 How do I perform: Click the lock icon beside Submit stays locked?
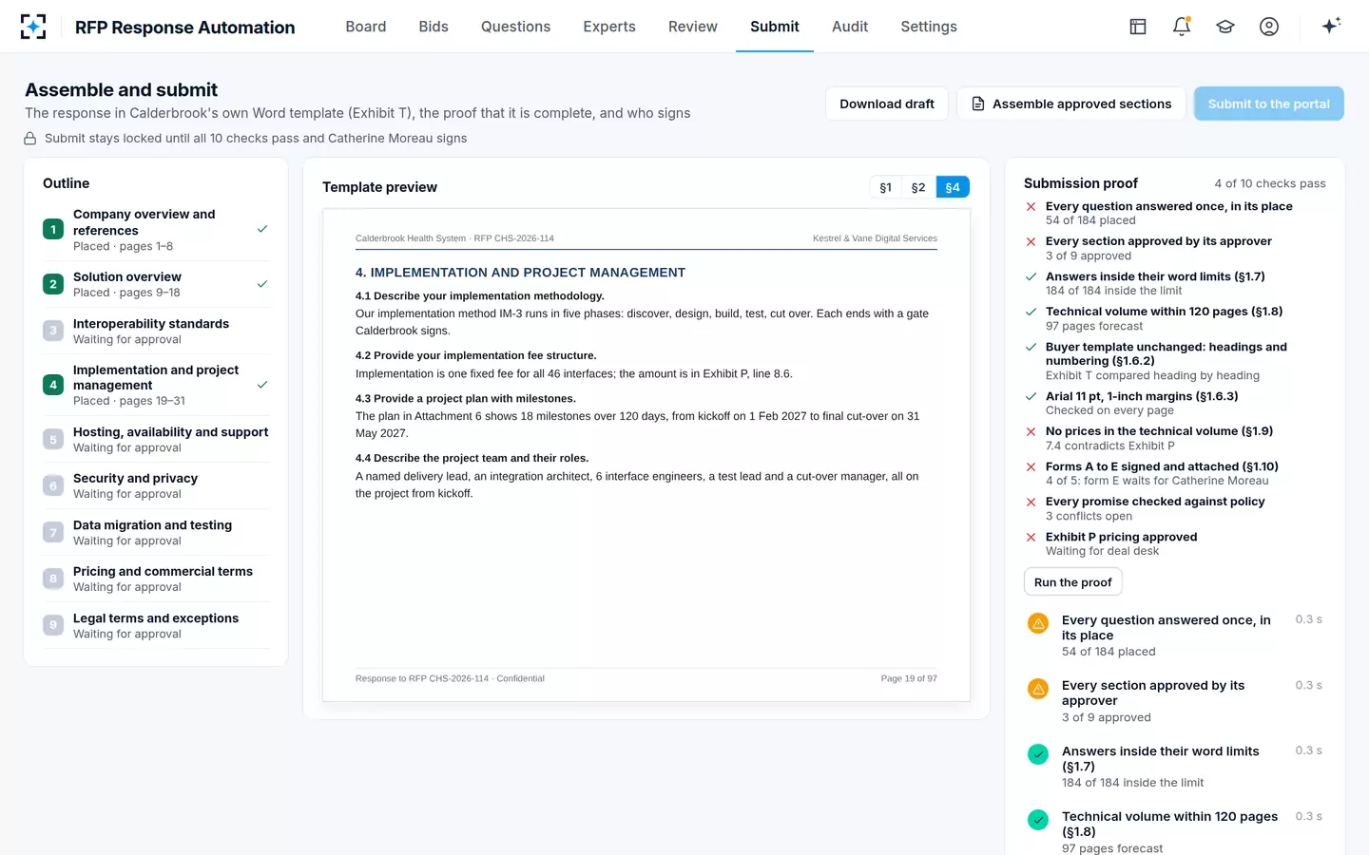[x=30, y=139]
